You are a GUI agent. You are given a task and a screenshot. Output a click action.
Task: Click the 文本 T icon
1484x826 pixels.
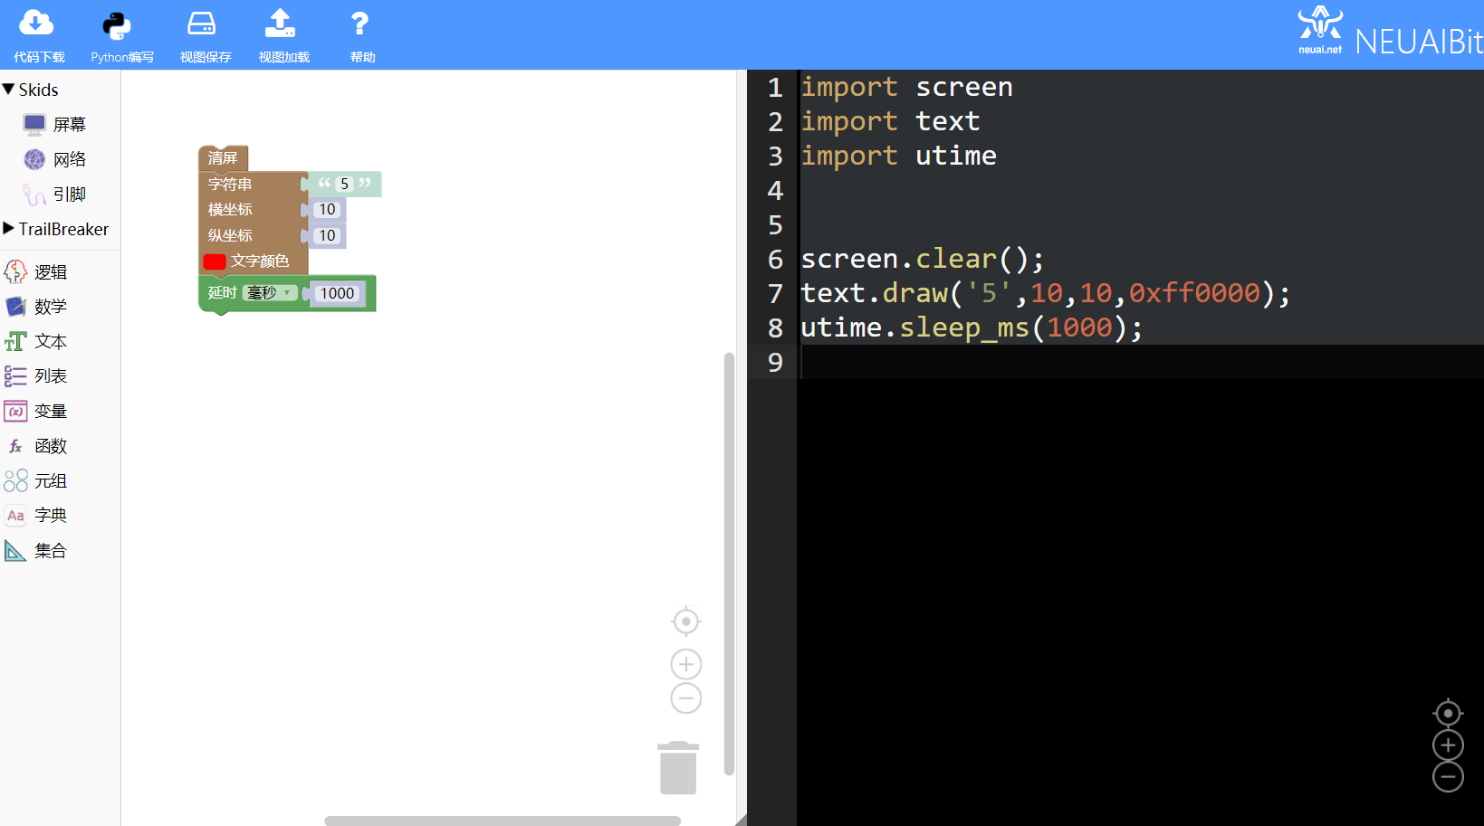15,341
